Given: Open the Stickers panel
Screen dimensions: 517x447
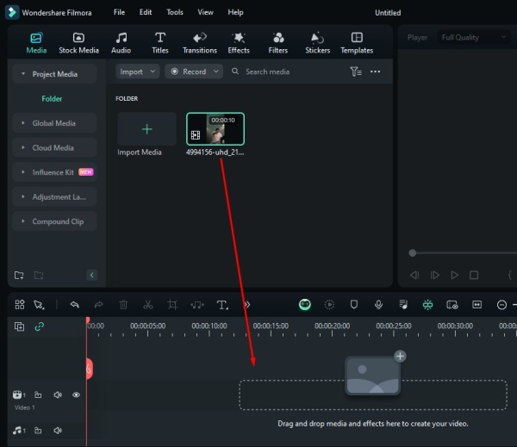Looking at the screenshot, I should (x=317, y=43).
